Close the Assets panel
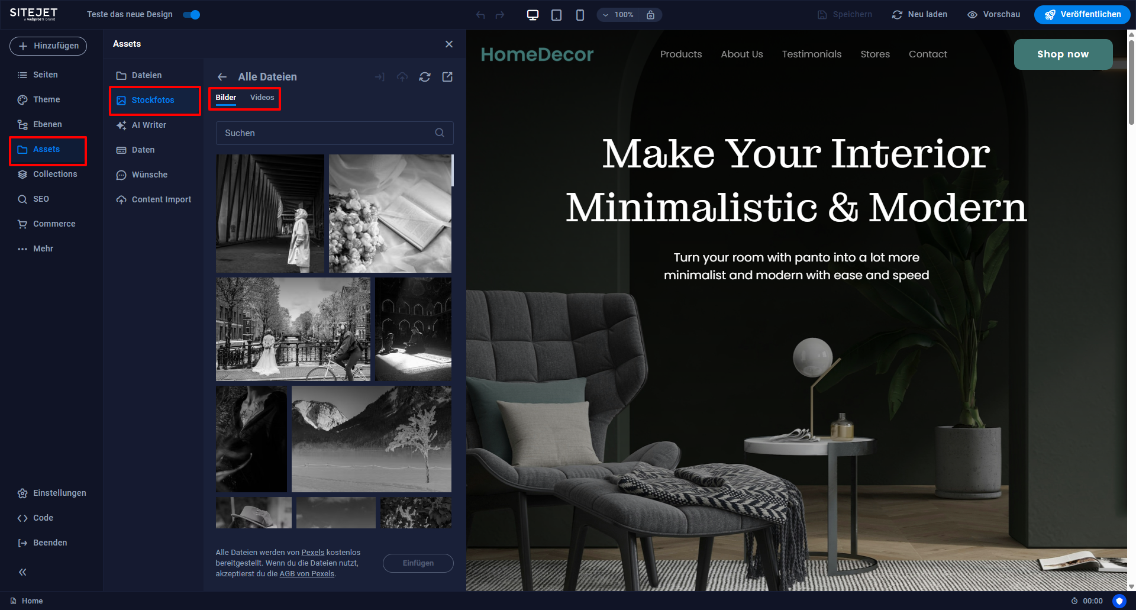This screenshot has width=1136, height=610. point(449,44)
